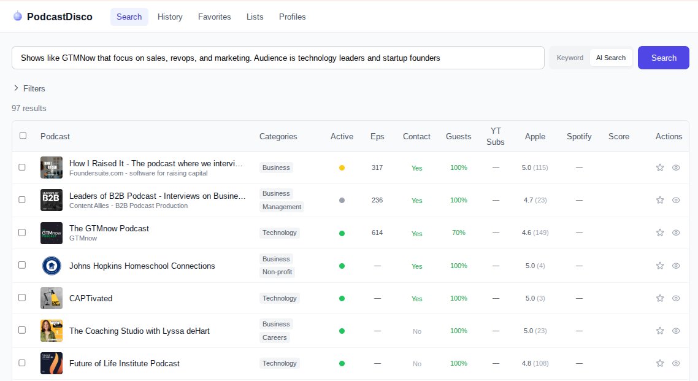Click the 4.6 (149) Apple rating for GTMnow
Viewport: 698px width, 381px height.
pyautogui.click(x=535, y=233)
